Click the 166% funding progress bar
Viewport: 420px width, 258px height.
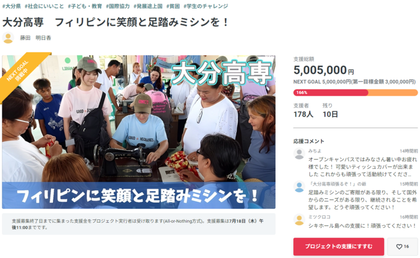pyautogui.click(x=356, y=92)
